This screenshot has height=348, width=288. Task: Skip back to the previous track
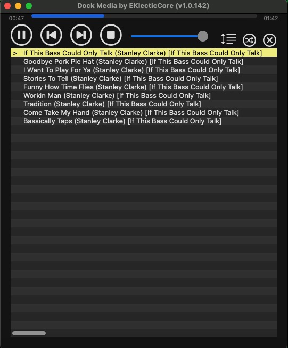51,35
